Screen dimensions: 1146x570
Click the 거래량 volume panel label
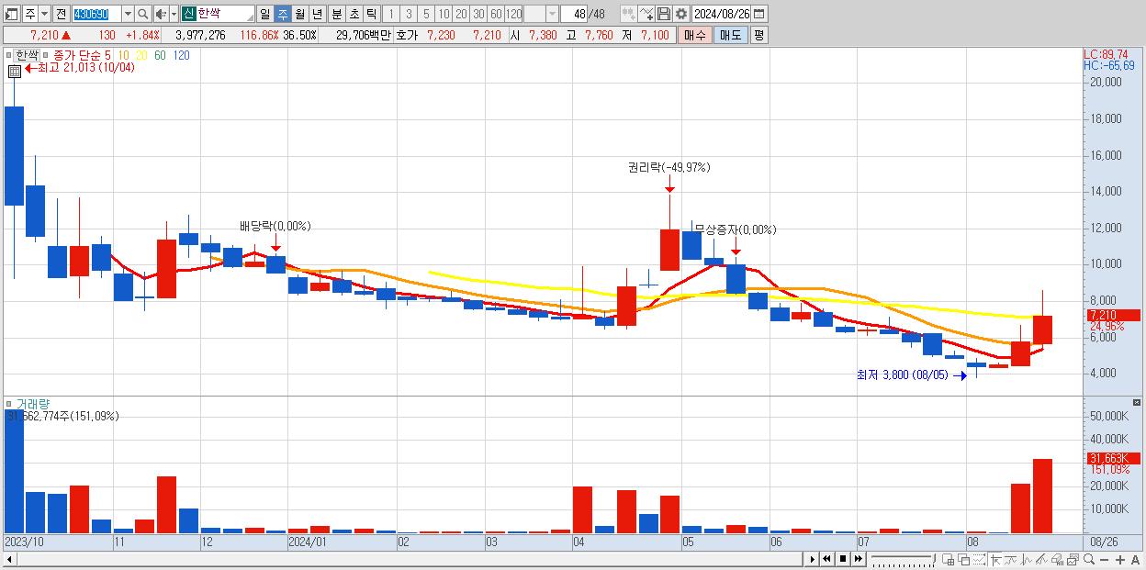pos(32,404)
